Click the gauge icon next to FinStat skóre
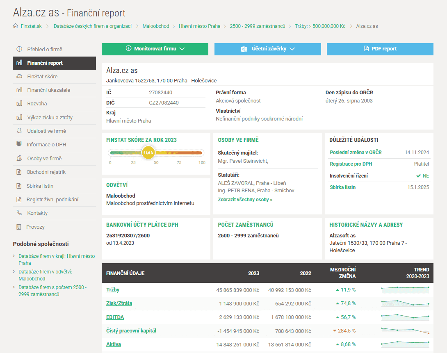 click(x=19, y=76)
